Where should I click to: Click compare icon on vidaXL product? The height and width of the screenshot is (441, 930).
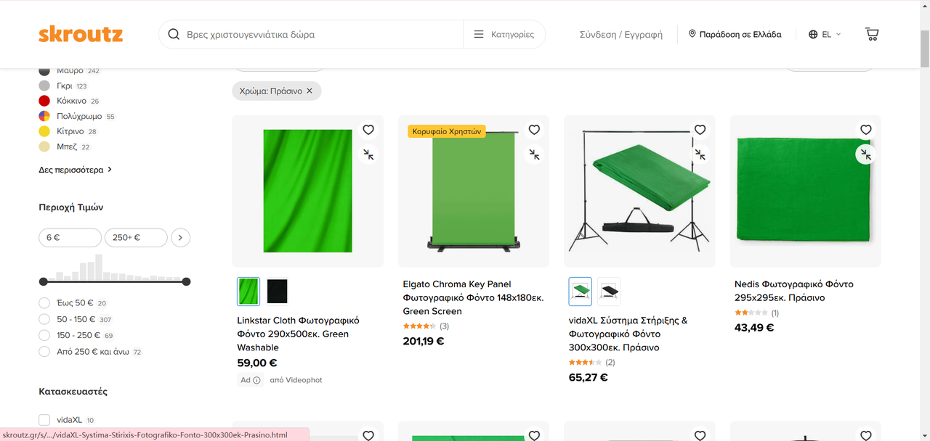pos(700,154)
